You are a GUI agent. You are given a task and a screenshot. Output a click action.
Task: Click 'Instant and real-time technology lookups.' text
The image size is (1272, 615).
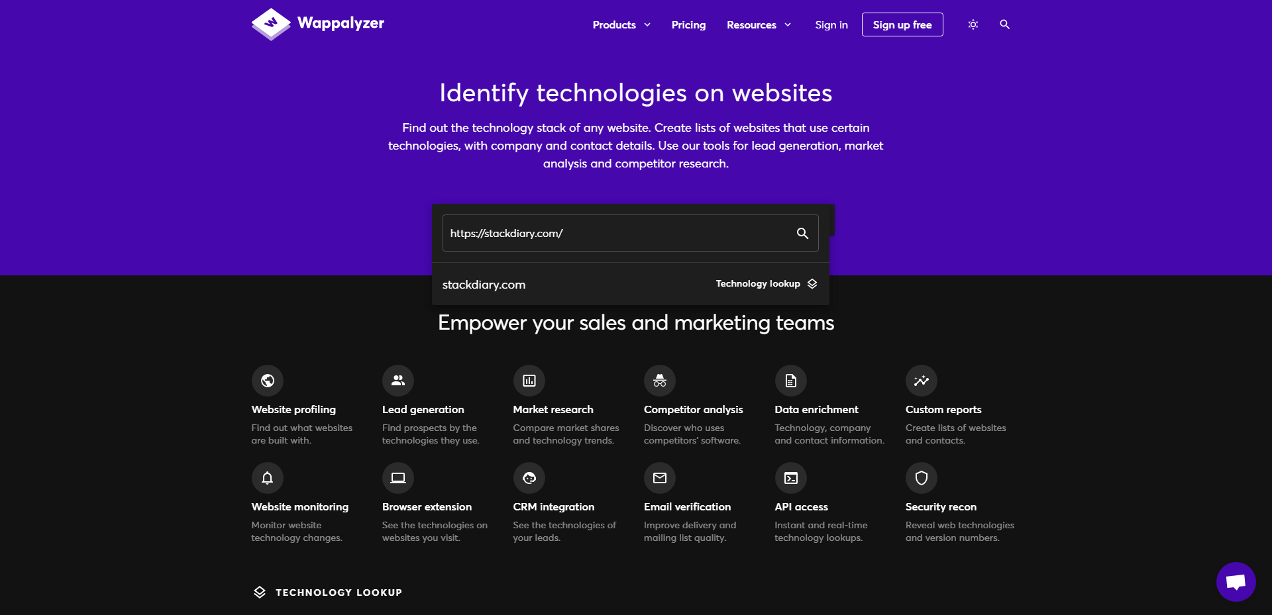[821, 532]
